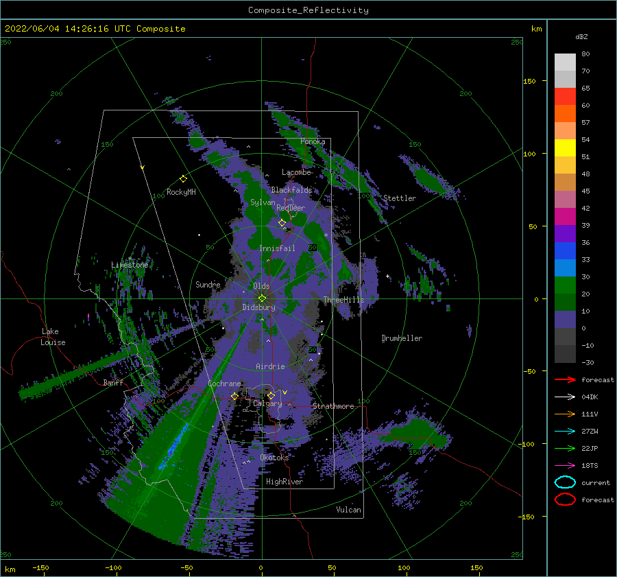Click the Didsbury city label
The height and width of the screenshot is (577, 617).
(258, 307)
